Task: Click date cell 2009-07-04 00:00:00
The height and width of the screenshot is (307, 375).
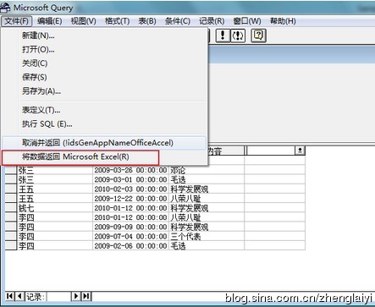Action: 130,236
